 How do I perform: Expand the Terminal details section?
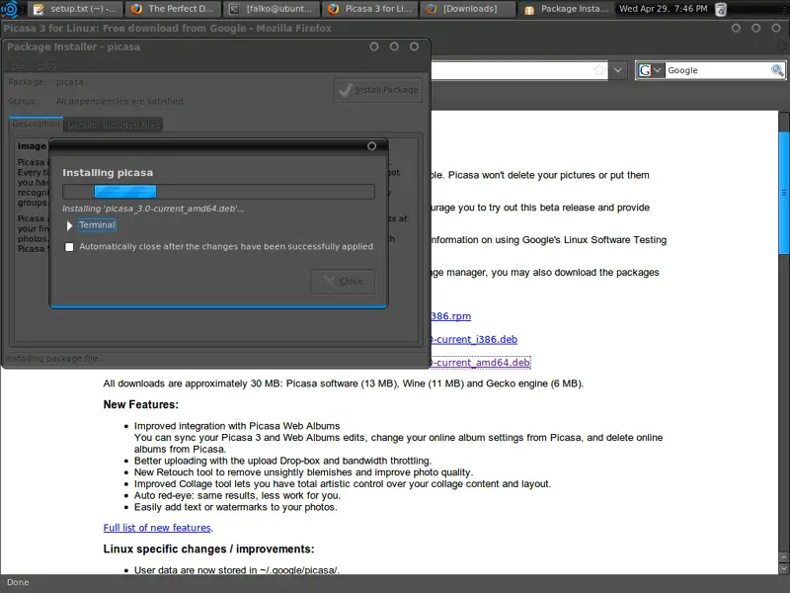click(70, 225)
